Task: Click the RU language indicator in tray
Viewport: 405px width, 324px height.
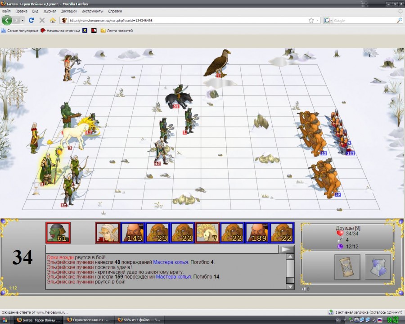Action: click(338, 320)
